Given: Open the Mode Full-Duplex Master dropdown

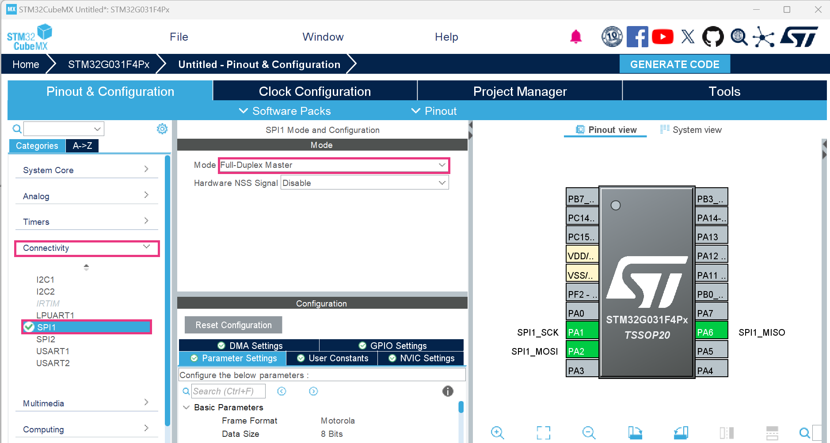Looking at the screenshot, I should tap(334, 165).
